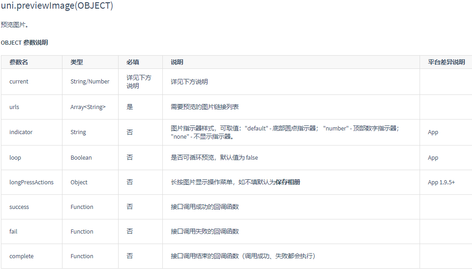Screen dimensions: 472x276
Task: Click '否' in the loop row
Action: tap(130, 157)
